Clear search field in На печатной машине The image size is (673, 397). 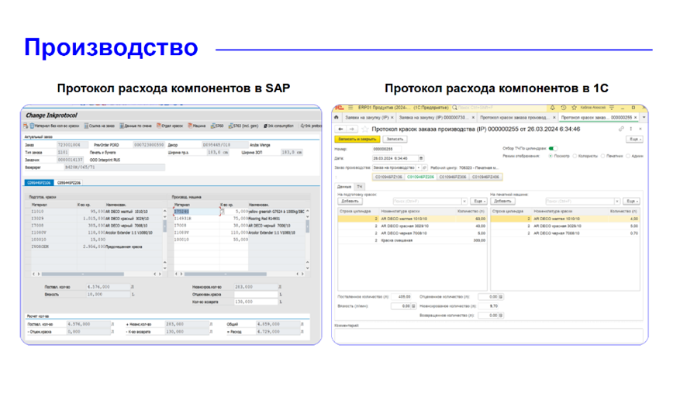click(616, 201)
